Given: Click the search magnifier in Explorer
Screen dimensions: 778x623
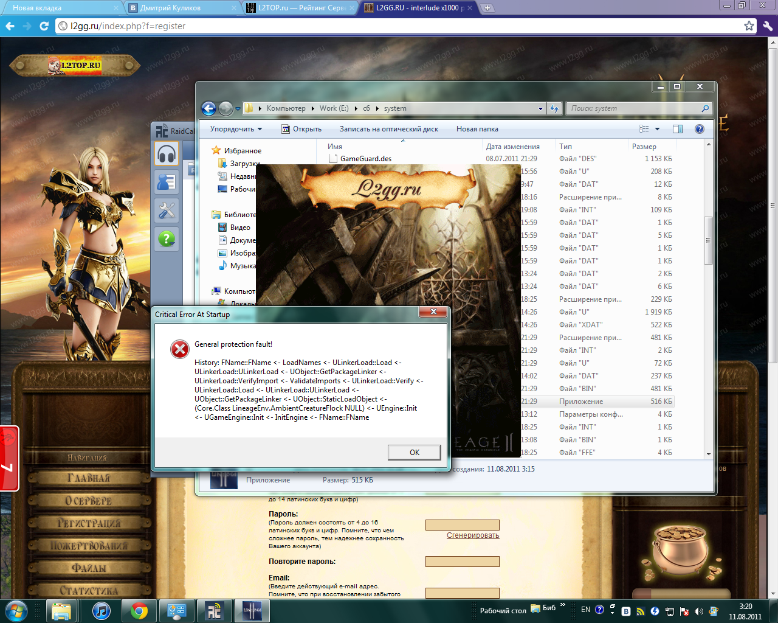Looking at the screenshot, I should (x=705, y=108).
